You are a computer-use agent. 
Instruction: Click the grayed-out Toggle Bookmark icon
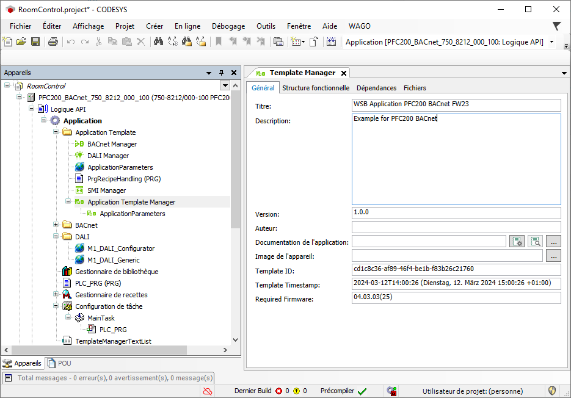[219, 42]
